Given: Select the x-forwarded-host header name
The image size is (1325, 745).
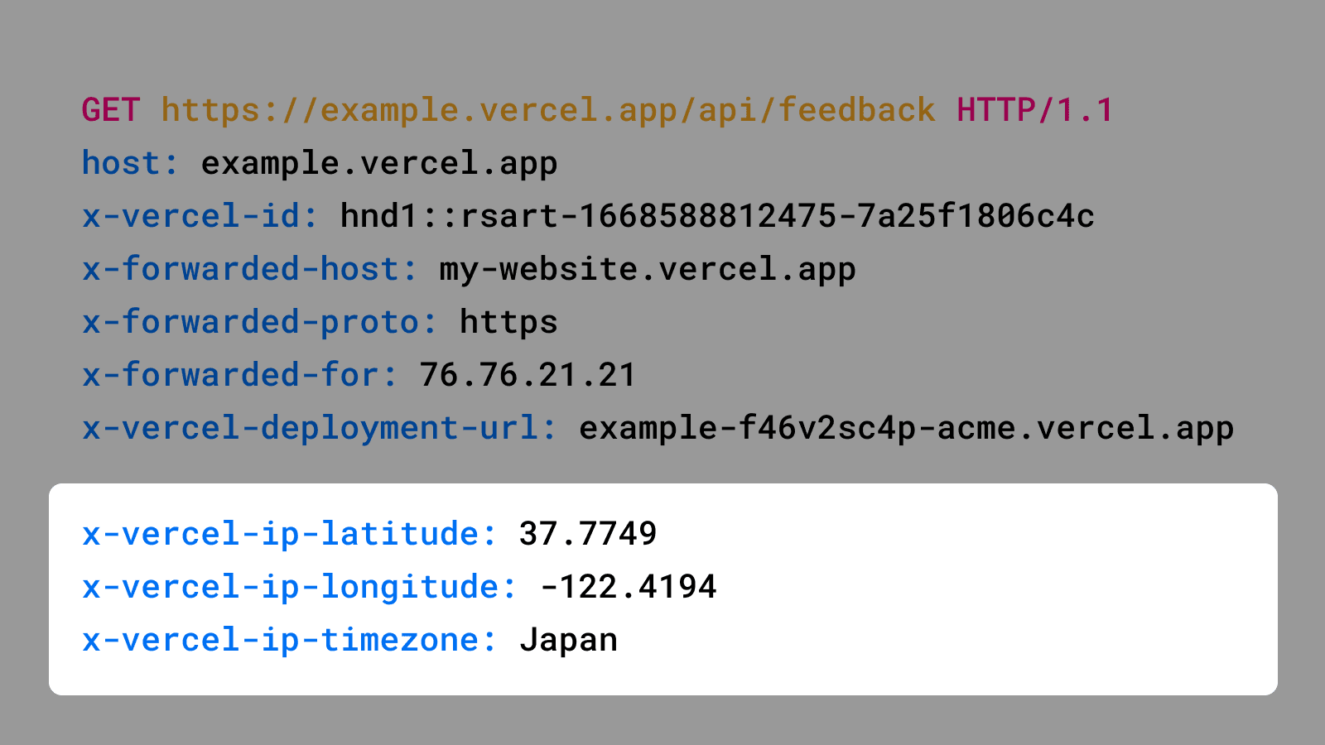Looking at the screenshot, I should point(249,269).
